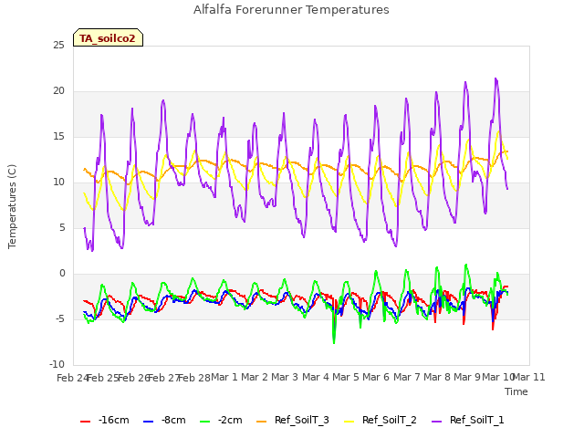Click the 25 y-axis tick label

click(x=58, y=45)
